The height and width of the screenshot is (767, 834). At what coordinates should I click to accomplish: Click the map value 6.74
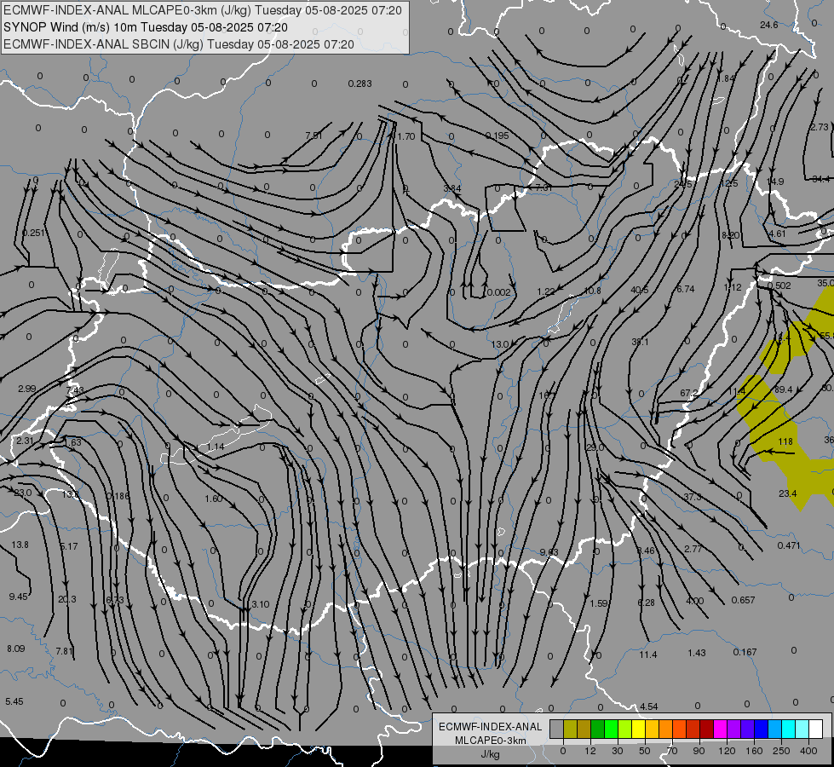(x=686, y=289)
